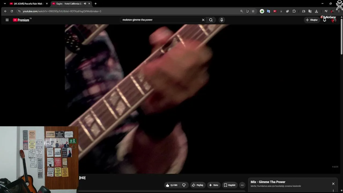Screen dimensions: 343x193
Task: Open the cast/devices toolbar icon
Action: click(304, 11)
